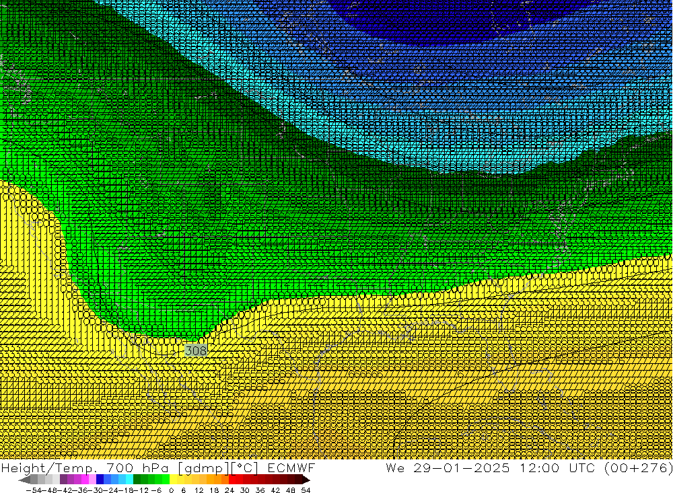
Task: Click the ECMWF model label
Action: [x=291, y=467]
